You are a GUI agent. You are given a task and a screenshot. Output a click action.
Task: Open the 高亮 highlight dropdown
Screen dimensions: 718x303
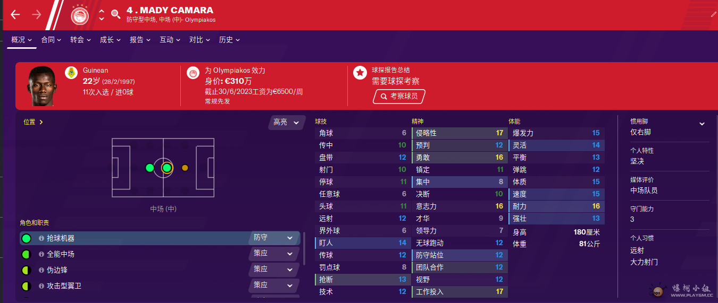coord(287,123)
